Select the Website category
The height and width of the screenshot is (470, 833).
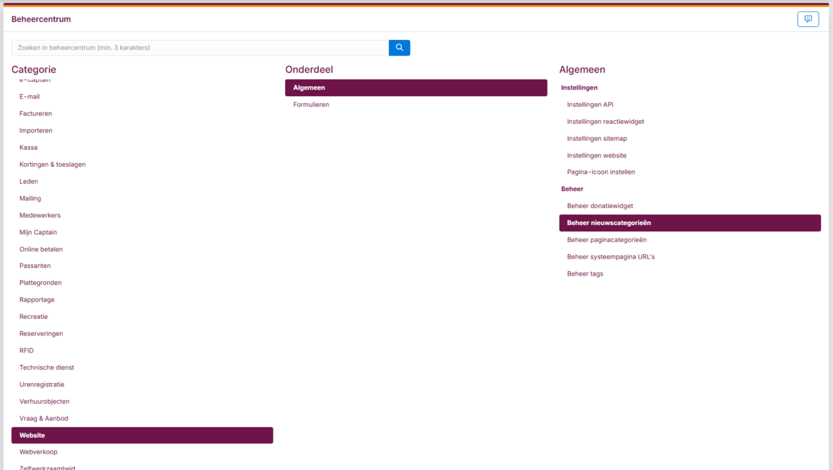click(142, 435)
